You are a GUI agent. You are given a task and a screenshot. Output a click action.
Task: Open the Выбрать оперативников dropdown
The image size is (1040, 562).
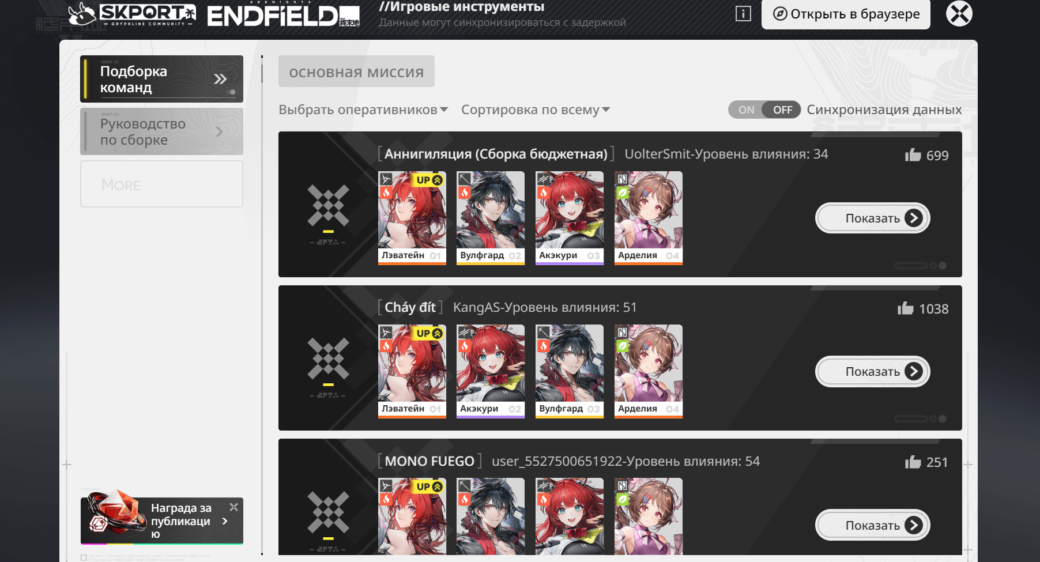coord(363,110)
